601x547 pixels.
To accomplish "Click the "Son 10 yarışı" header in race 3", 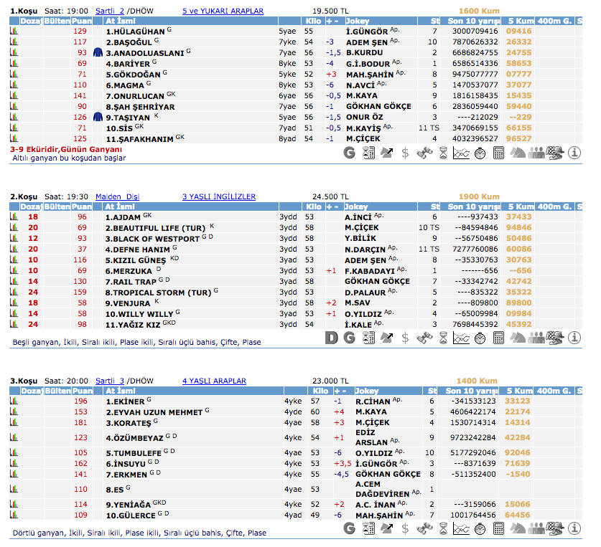I will [x=472, y=391].
